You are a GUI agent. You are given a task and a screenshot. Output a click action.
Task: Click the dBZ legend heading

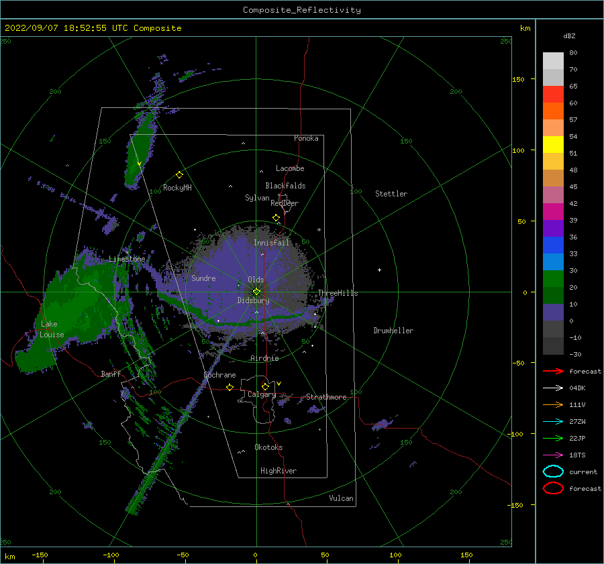569,36
